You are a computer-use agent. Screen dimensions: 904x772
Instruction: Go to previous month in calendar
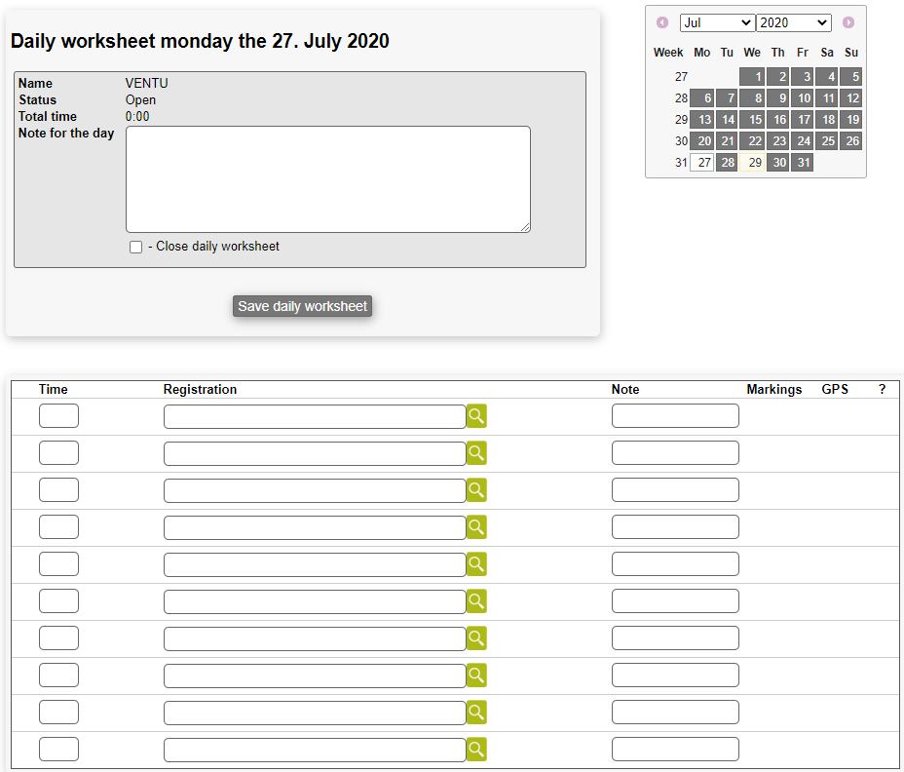pyautogui.click(x=662, y=22)
